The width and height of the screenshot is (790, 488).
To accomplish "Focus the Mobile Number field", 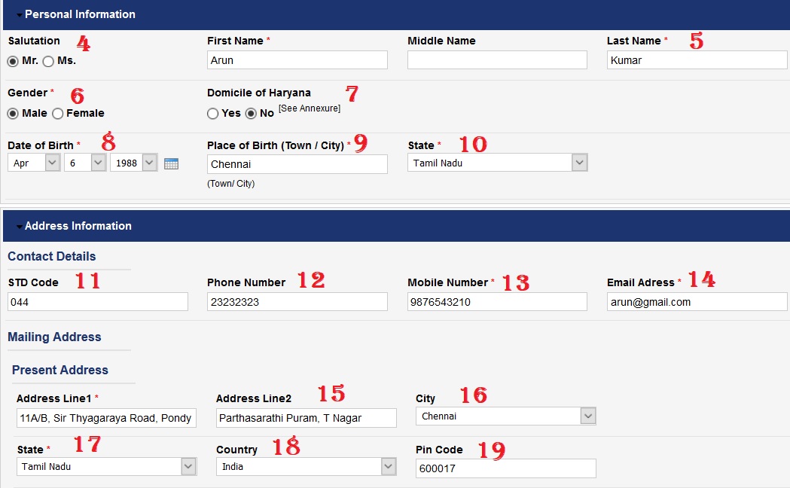I will pyautogui.click(x=496, y=302).
